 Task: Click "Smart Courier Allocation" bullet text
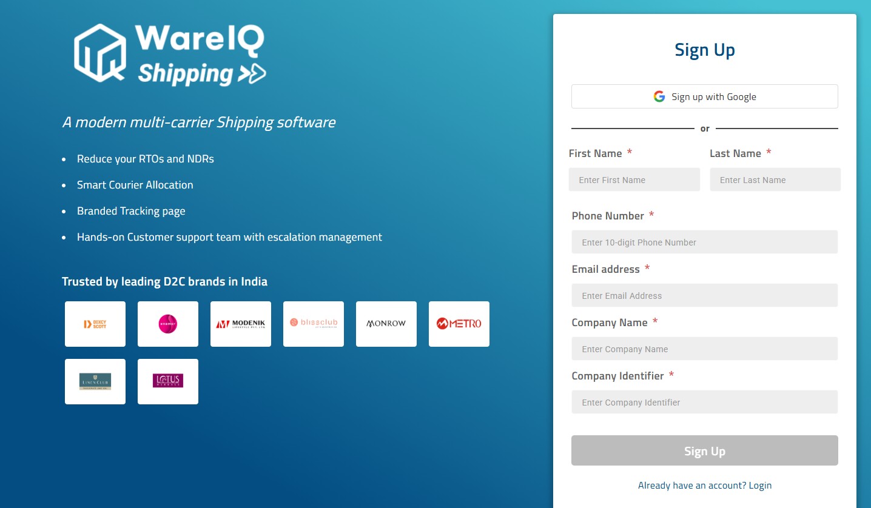[x=135, y=185]
